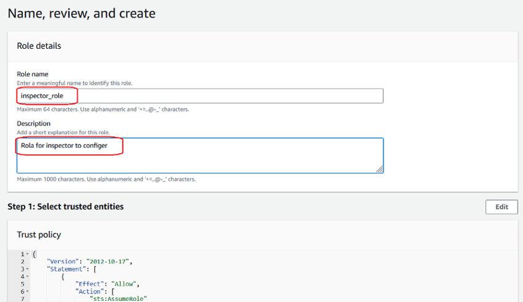Click the Trust policy panel heading
Viewport: 523px width, 302px height.
(x=39, y=235)
